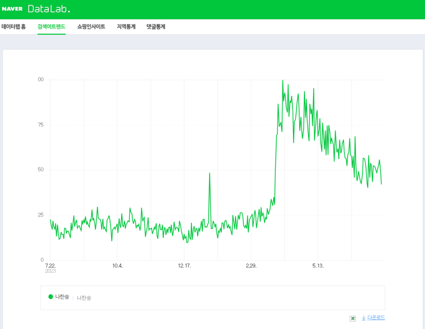Click the 다운로드 link
425x329 pixels.
pyautogui.click(x=376, y=318)
